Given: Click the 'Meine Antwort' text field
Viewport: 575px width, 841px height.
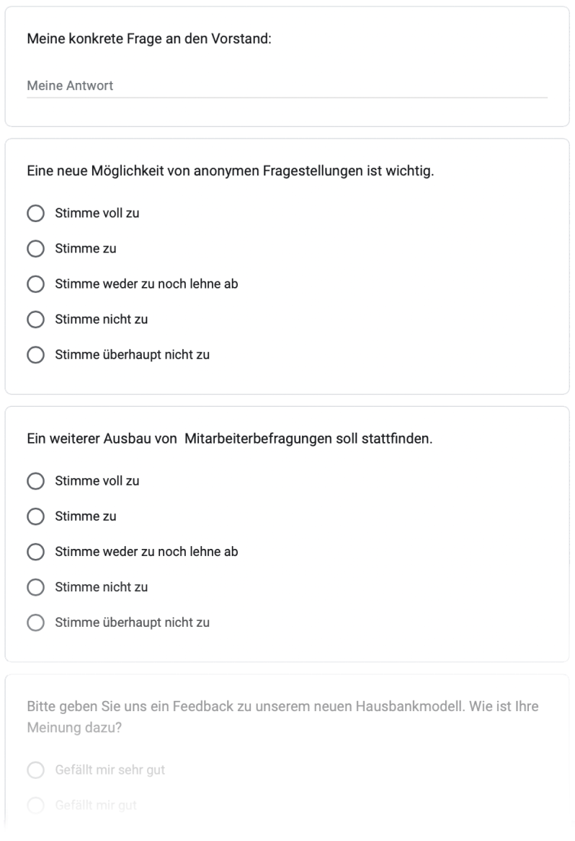Looking at the screenshot, I should pyautogui.click(x=287, y=86).
